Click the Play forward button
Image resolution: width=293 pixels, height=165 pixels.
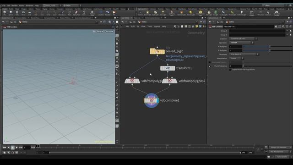click(x=17, y=148)
